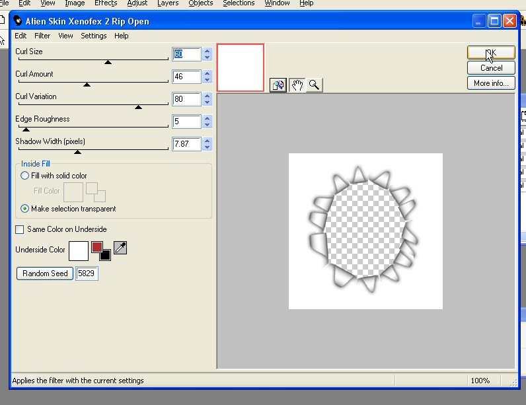The width and height of the screenshot is (526, 405).
Task: Open the Image menu in main window
Action: pos(75,3)
